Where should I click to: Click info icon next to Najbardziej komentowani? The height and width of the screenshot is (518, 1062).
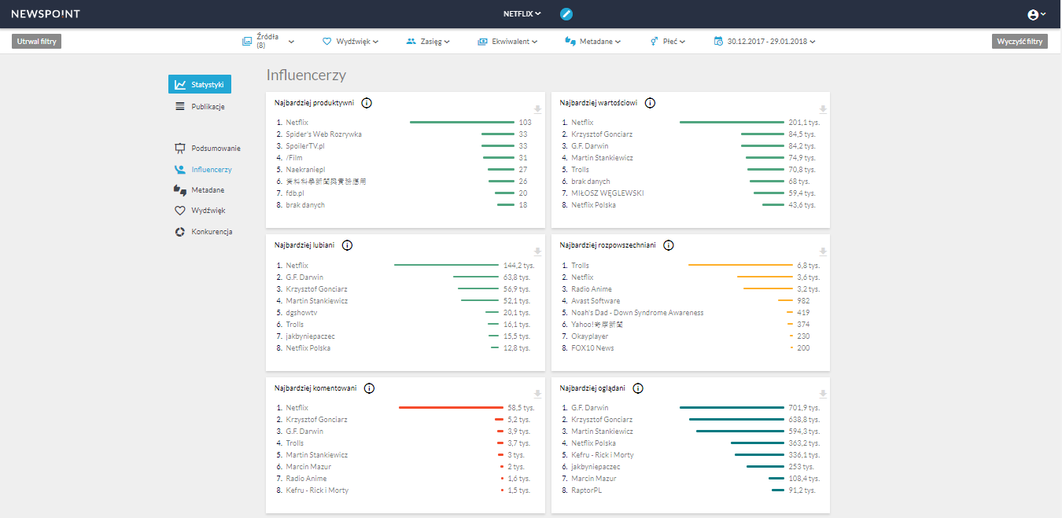pyautogui.click(x=369, y=388)
